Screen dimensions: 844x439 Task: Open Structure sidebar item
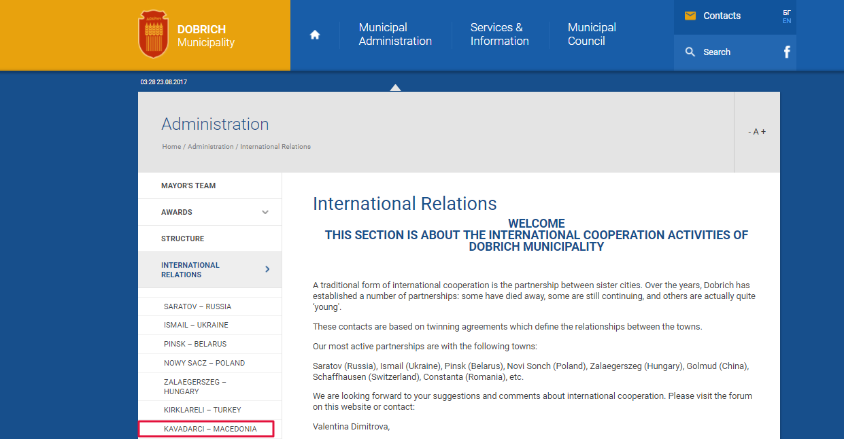(x=209, y=239)
